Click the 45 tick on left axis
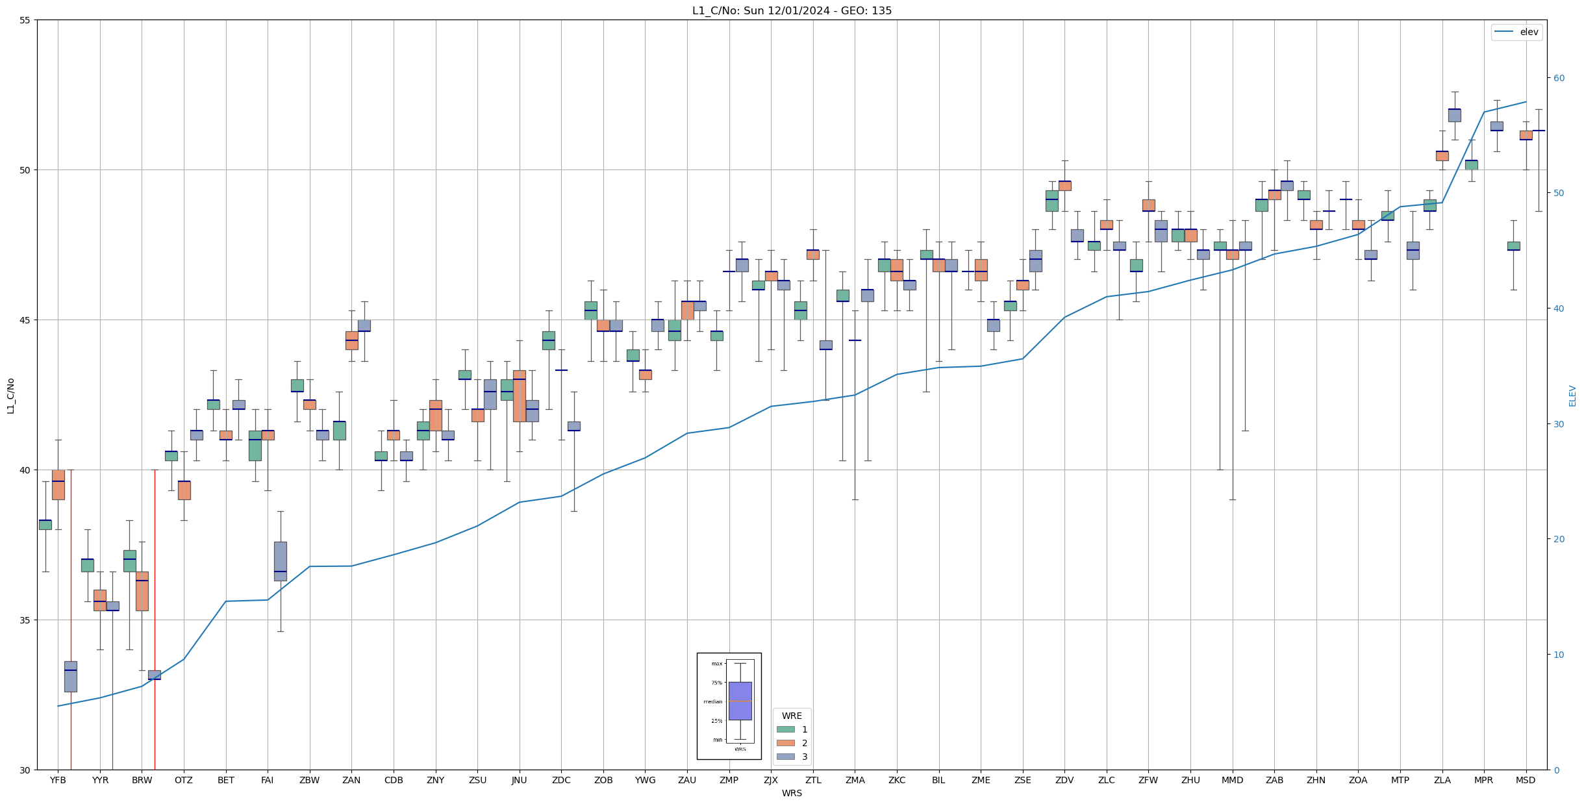Image resolution: width=1584 pixels, height=804 pixels. 25,320
